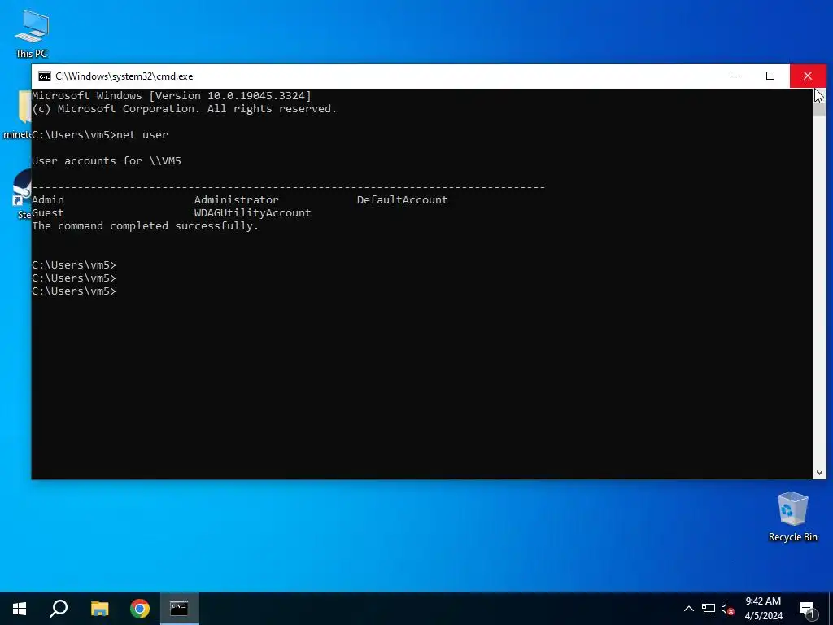Click 'The command completed successfully.' line
The image size is (833, 625).
click(x=145, y=226)
